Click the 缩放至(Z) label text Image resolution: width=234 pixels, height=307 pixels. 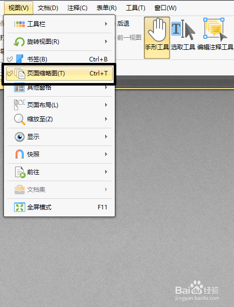[x=40, y=119]
